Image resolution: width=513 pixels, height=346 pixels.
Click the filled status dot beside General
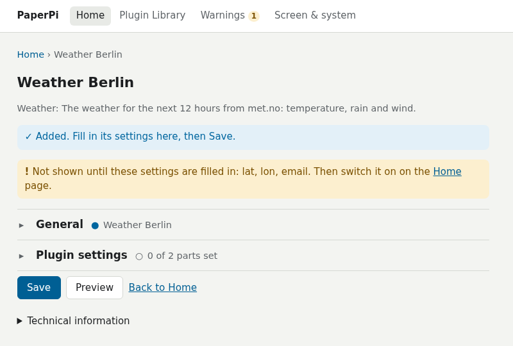tap(95, 226)
